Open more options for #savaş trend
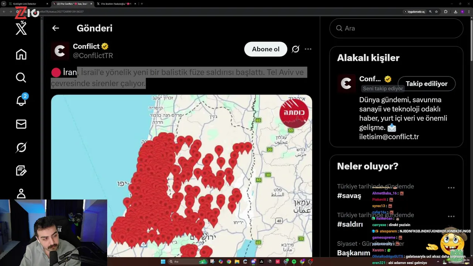 coord(451,188)
